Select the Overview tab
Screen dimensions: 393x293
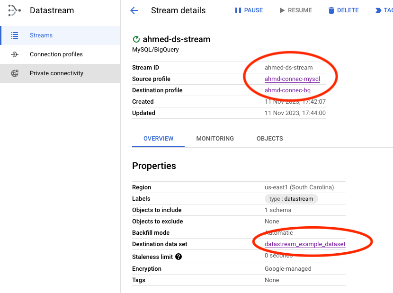pyautogui.click(x=158, y=139)
